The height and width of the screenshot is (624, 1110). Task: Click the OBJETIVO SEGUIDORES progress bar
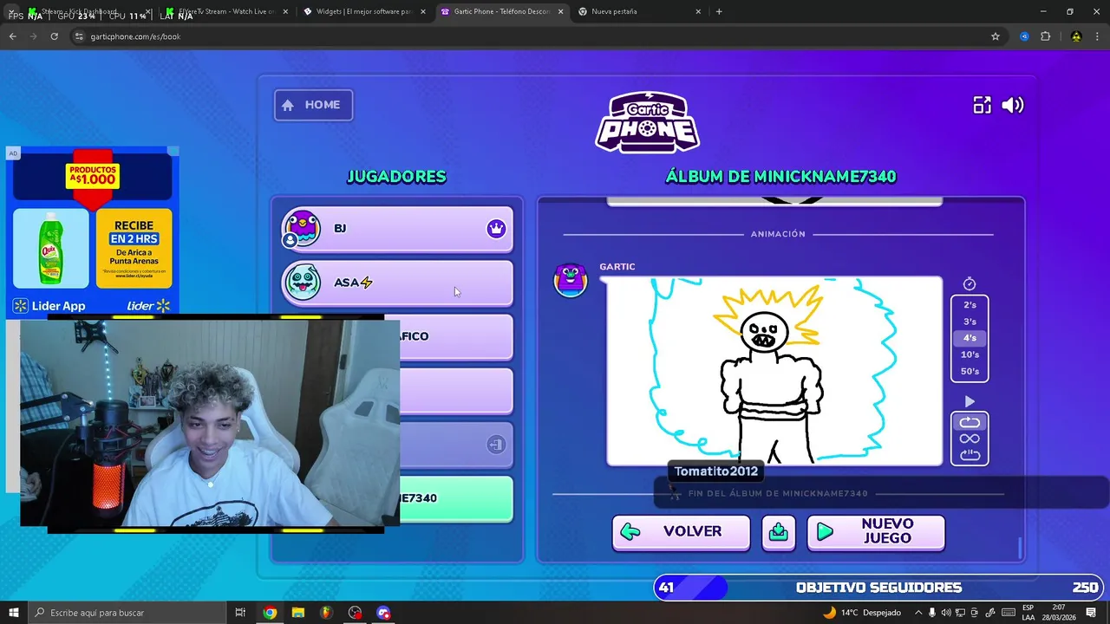[879, 588]
